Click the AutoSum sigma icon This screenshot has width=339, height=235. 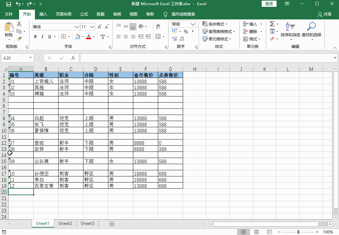pyautogui.click(x=272, y=24)
